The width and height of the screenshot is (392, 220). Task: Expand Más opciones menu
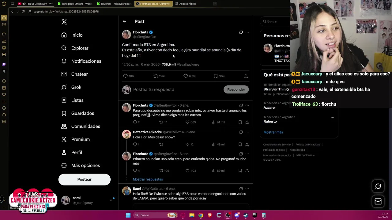(x=81, y=165)
